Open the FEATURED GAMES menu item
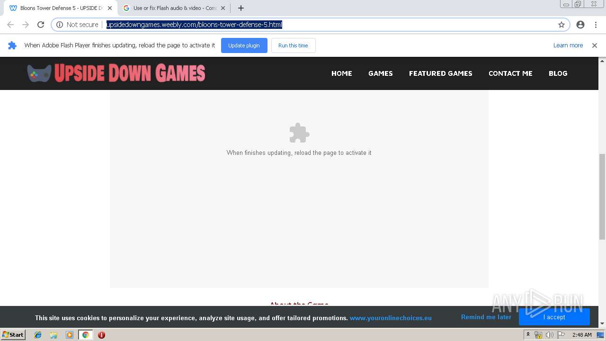Image resolution: width=606 pixels, height=341 pixels. click(441, 73)
